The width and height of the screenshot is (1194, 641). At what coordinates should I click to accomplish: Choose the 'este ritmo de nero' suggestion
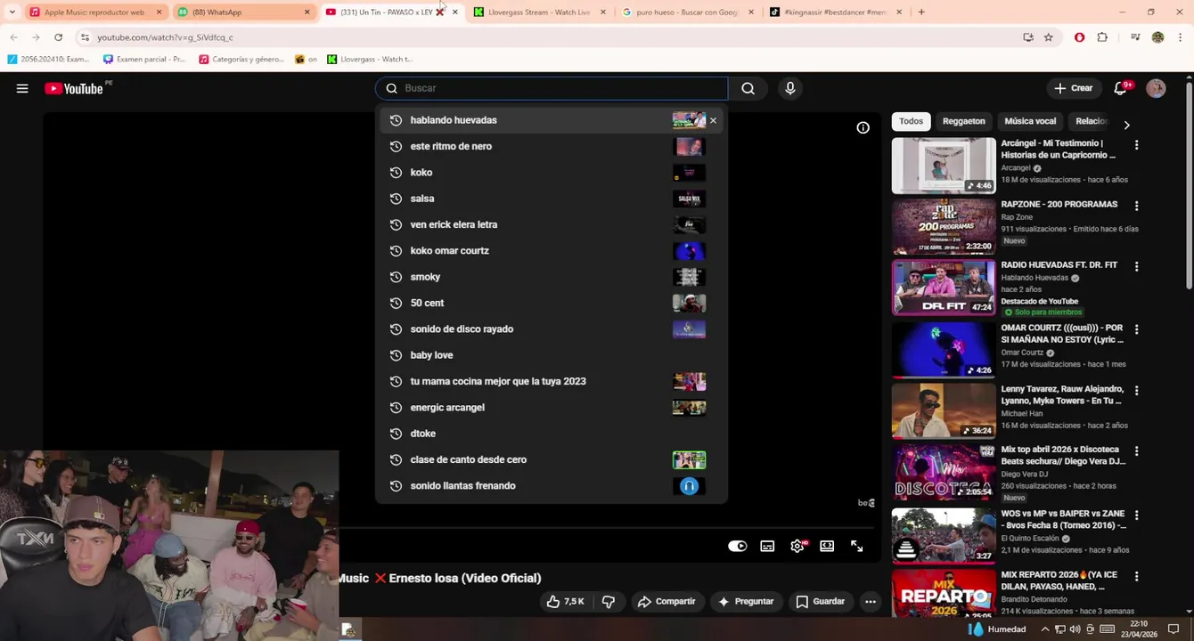click(x=551, y=146)
